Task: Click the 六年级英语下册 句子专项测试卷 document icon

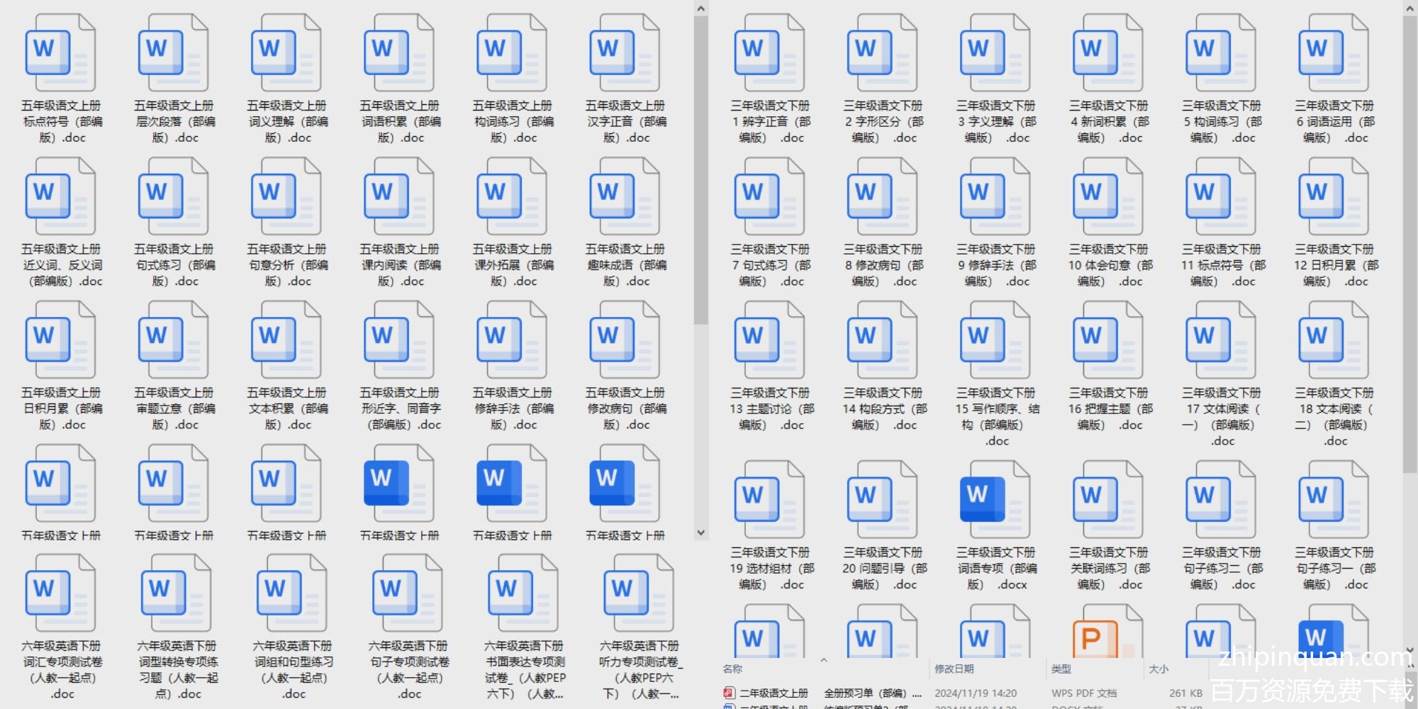Action: (408, 593)
